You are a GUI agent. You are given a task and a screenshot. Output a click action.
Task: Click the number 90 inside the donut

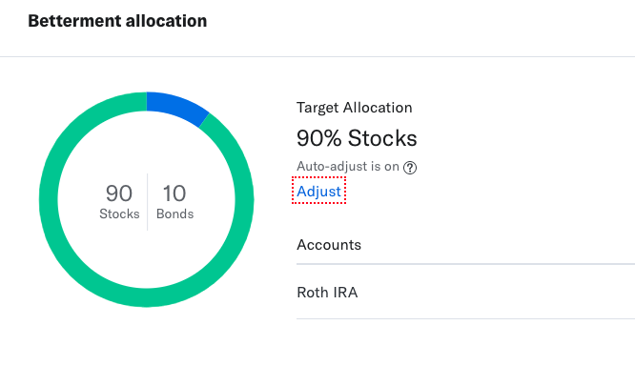119,193
